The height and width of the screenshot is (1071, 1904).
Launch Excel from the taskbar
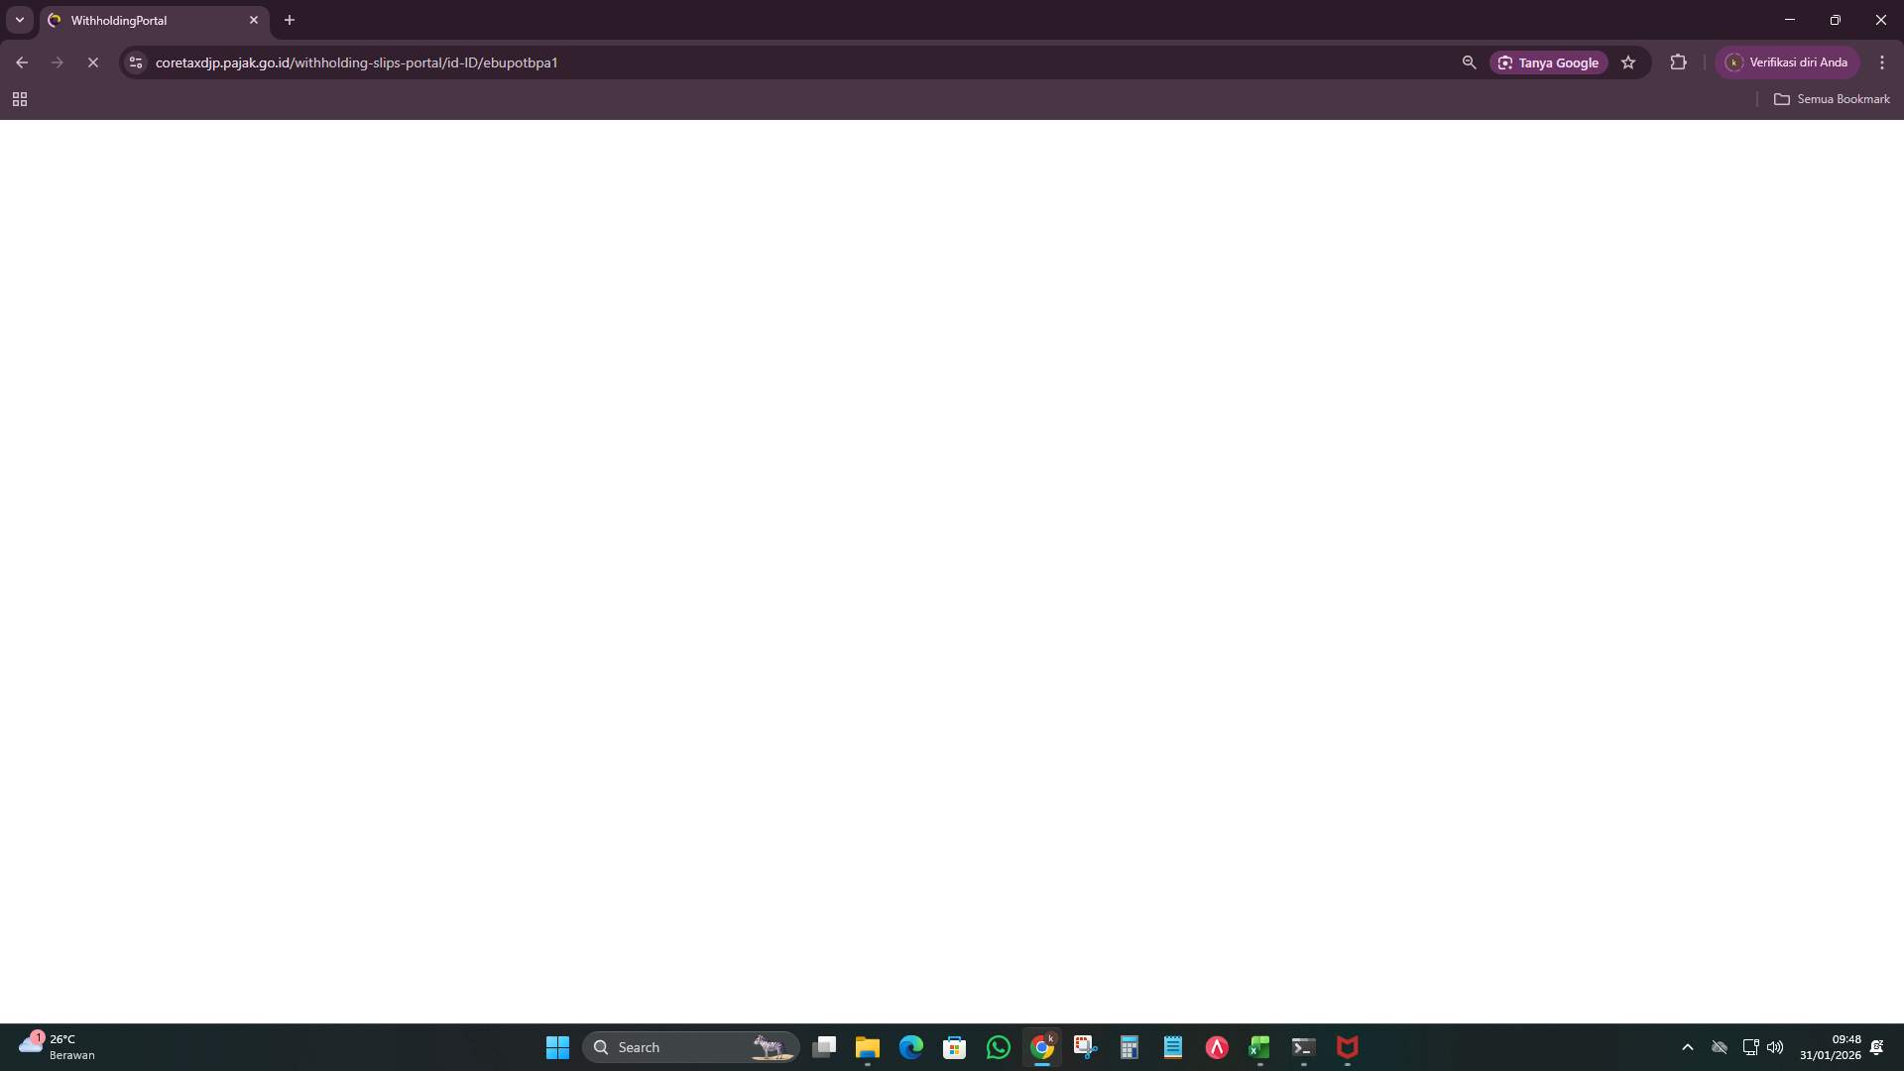(x=1260, y=1047)
